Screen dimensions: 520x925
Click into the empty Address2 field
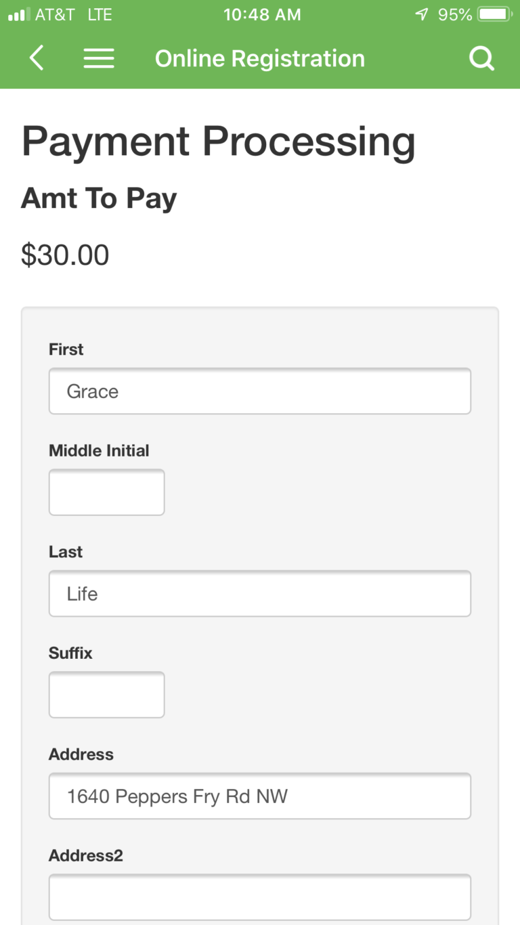[259, 897]
